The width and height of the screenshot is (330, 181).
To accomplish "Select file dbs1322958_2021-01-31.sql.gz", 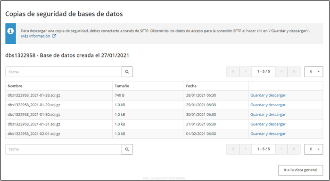I will [x=34, y=124].
